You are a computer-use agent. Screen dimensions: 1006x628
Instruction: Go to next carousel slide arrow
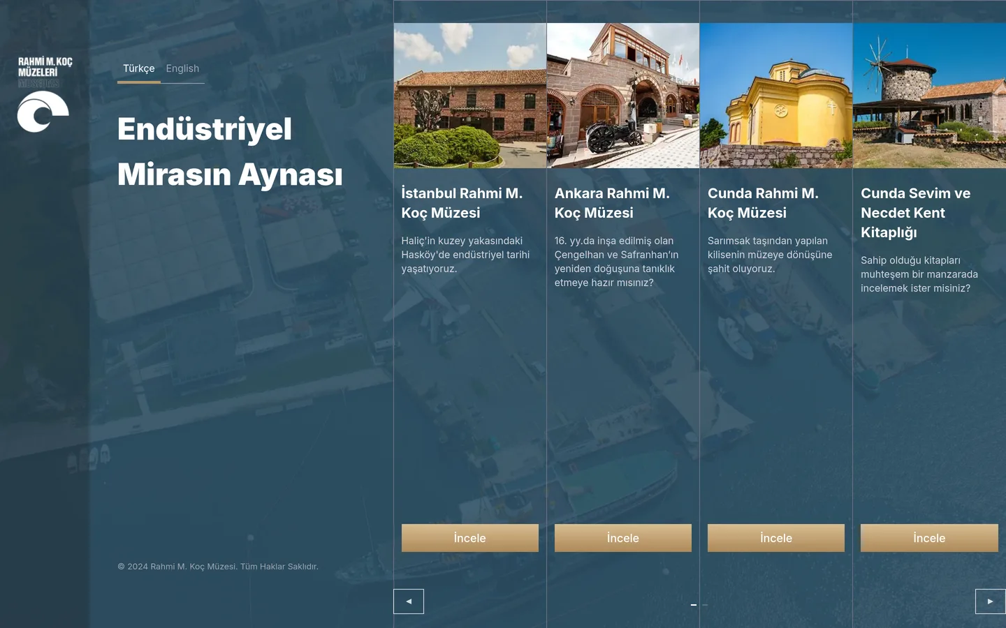(x=990, y=601)
